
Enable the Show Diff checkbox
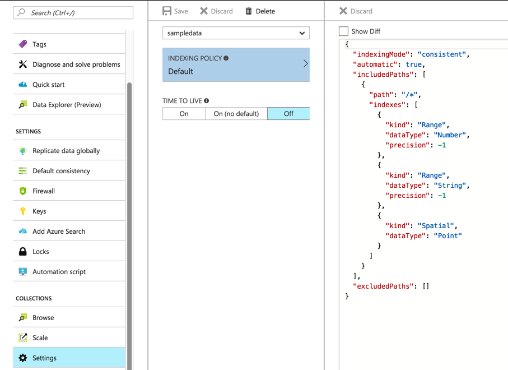tap(343, 31)
